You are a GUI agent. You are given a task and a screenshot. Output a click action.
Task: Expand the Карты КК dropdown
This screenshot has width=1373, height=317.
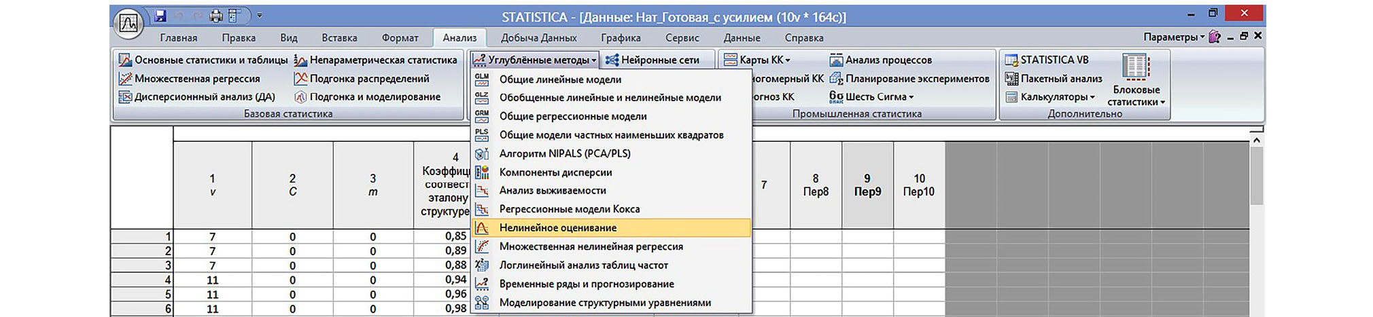click(x=758, y=60)
